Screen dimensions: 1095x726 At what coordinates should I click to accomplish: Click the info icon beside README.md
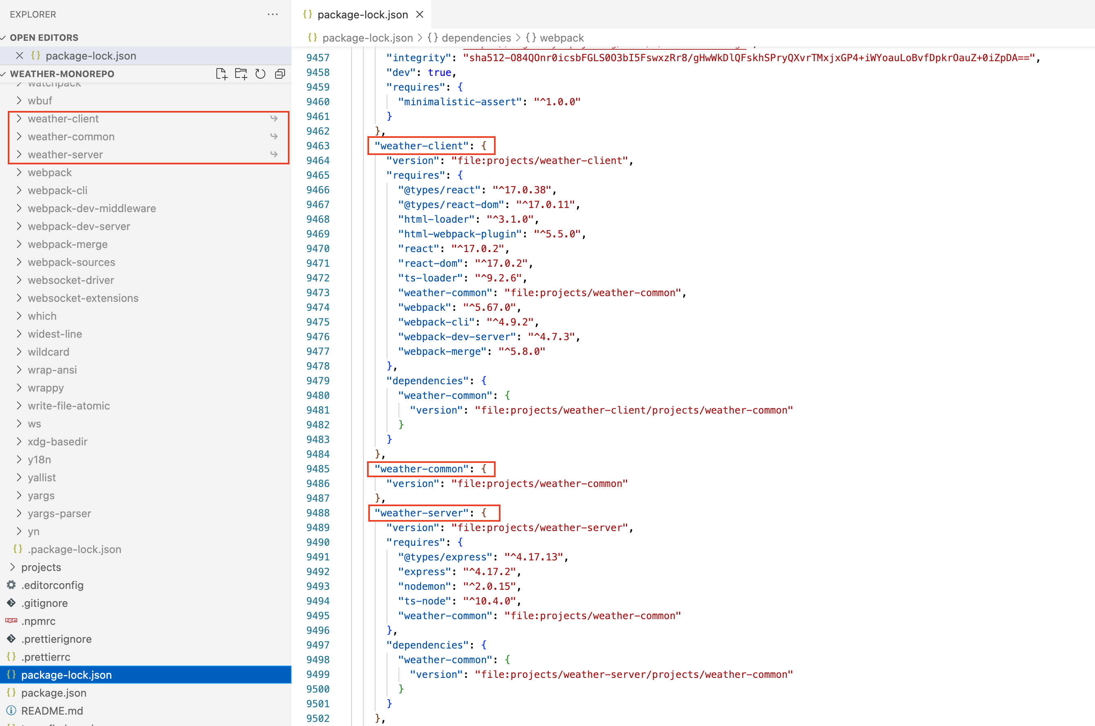(11, 710)
